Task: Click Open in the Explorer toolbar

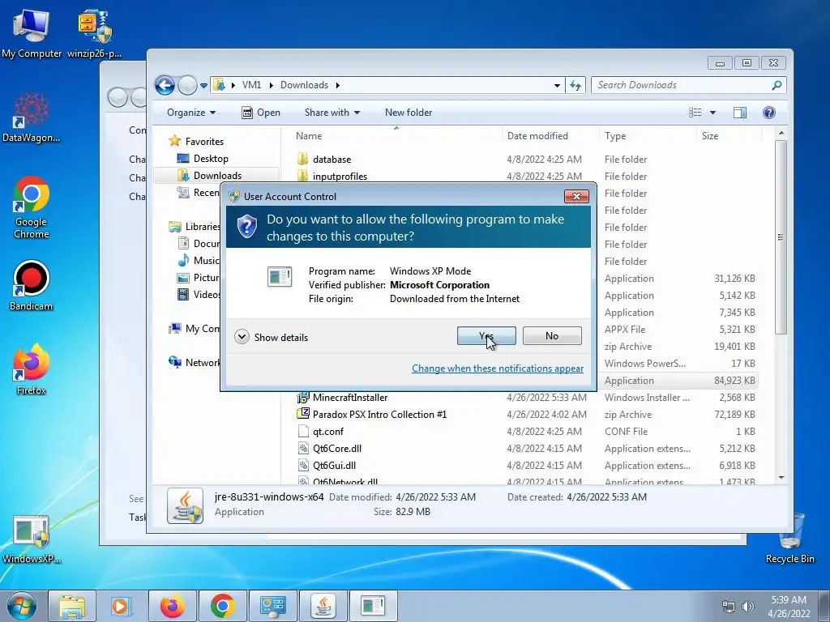Action: tap(261, 113)
